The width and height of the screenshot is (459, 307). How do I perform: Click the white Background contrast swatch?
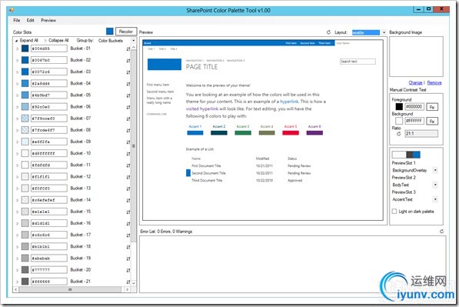coord(399,121)
